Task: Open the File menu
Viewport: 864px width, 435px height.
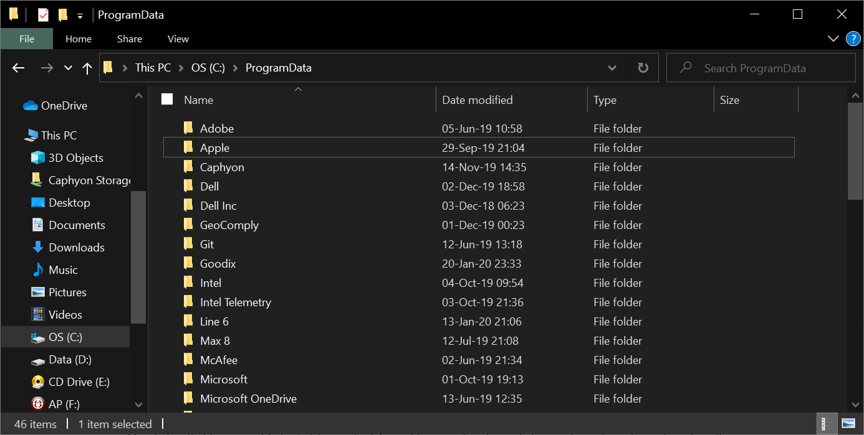Action: (27, 39)
